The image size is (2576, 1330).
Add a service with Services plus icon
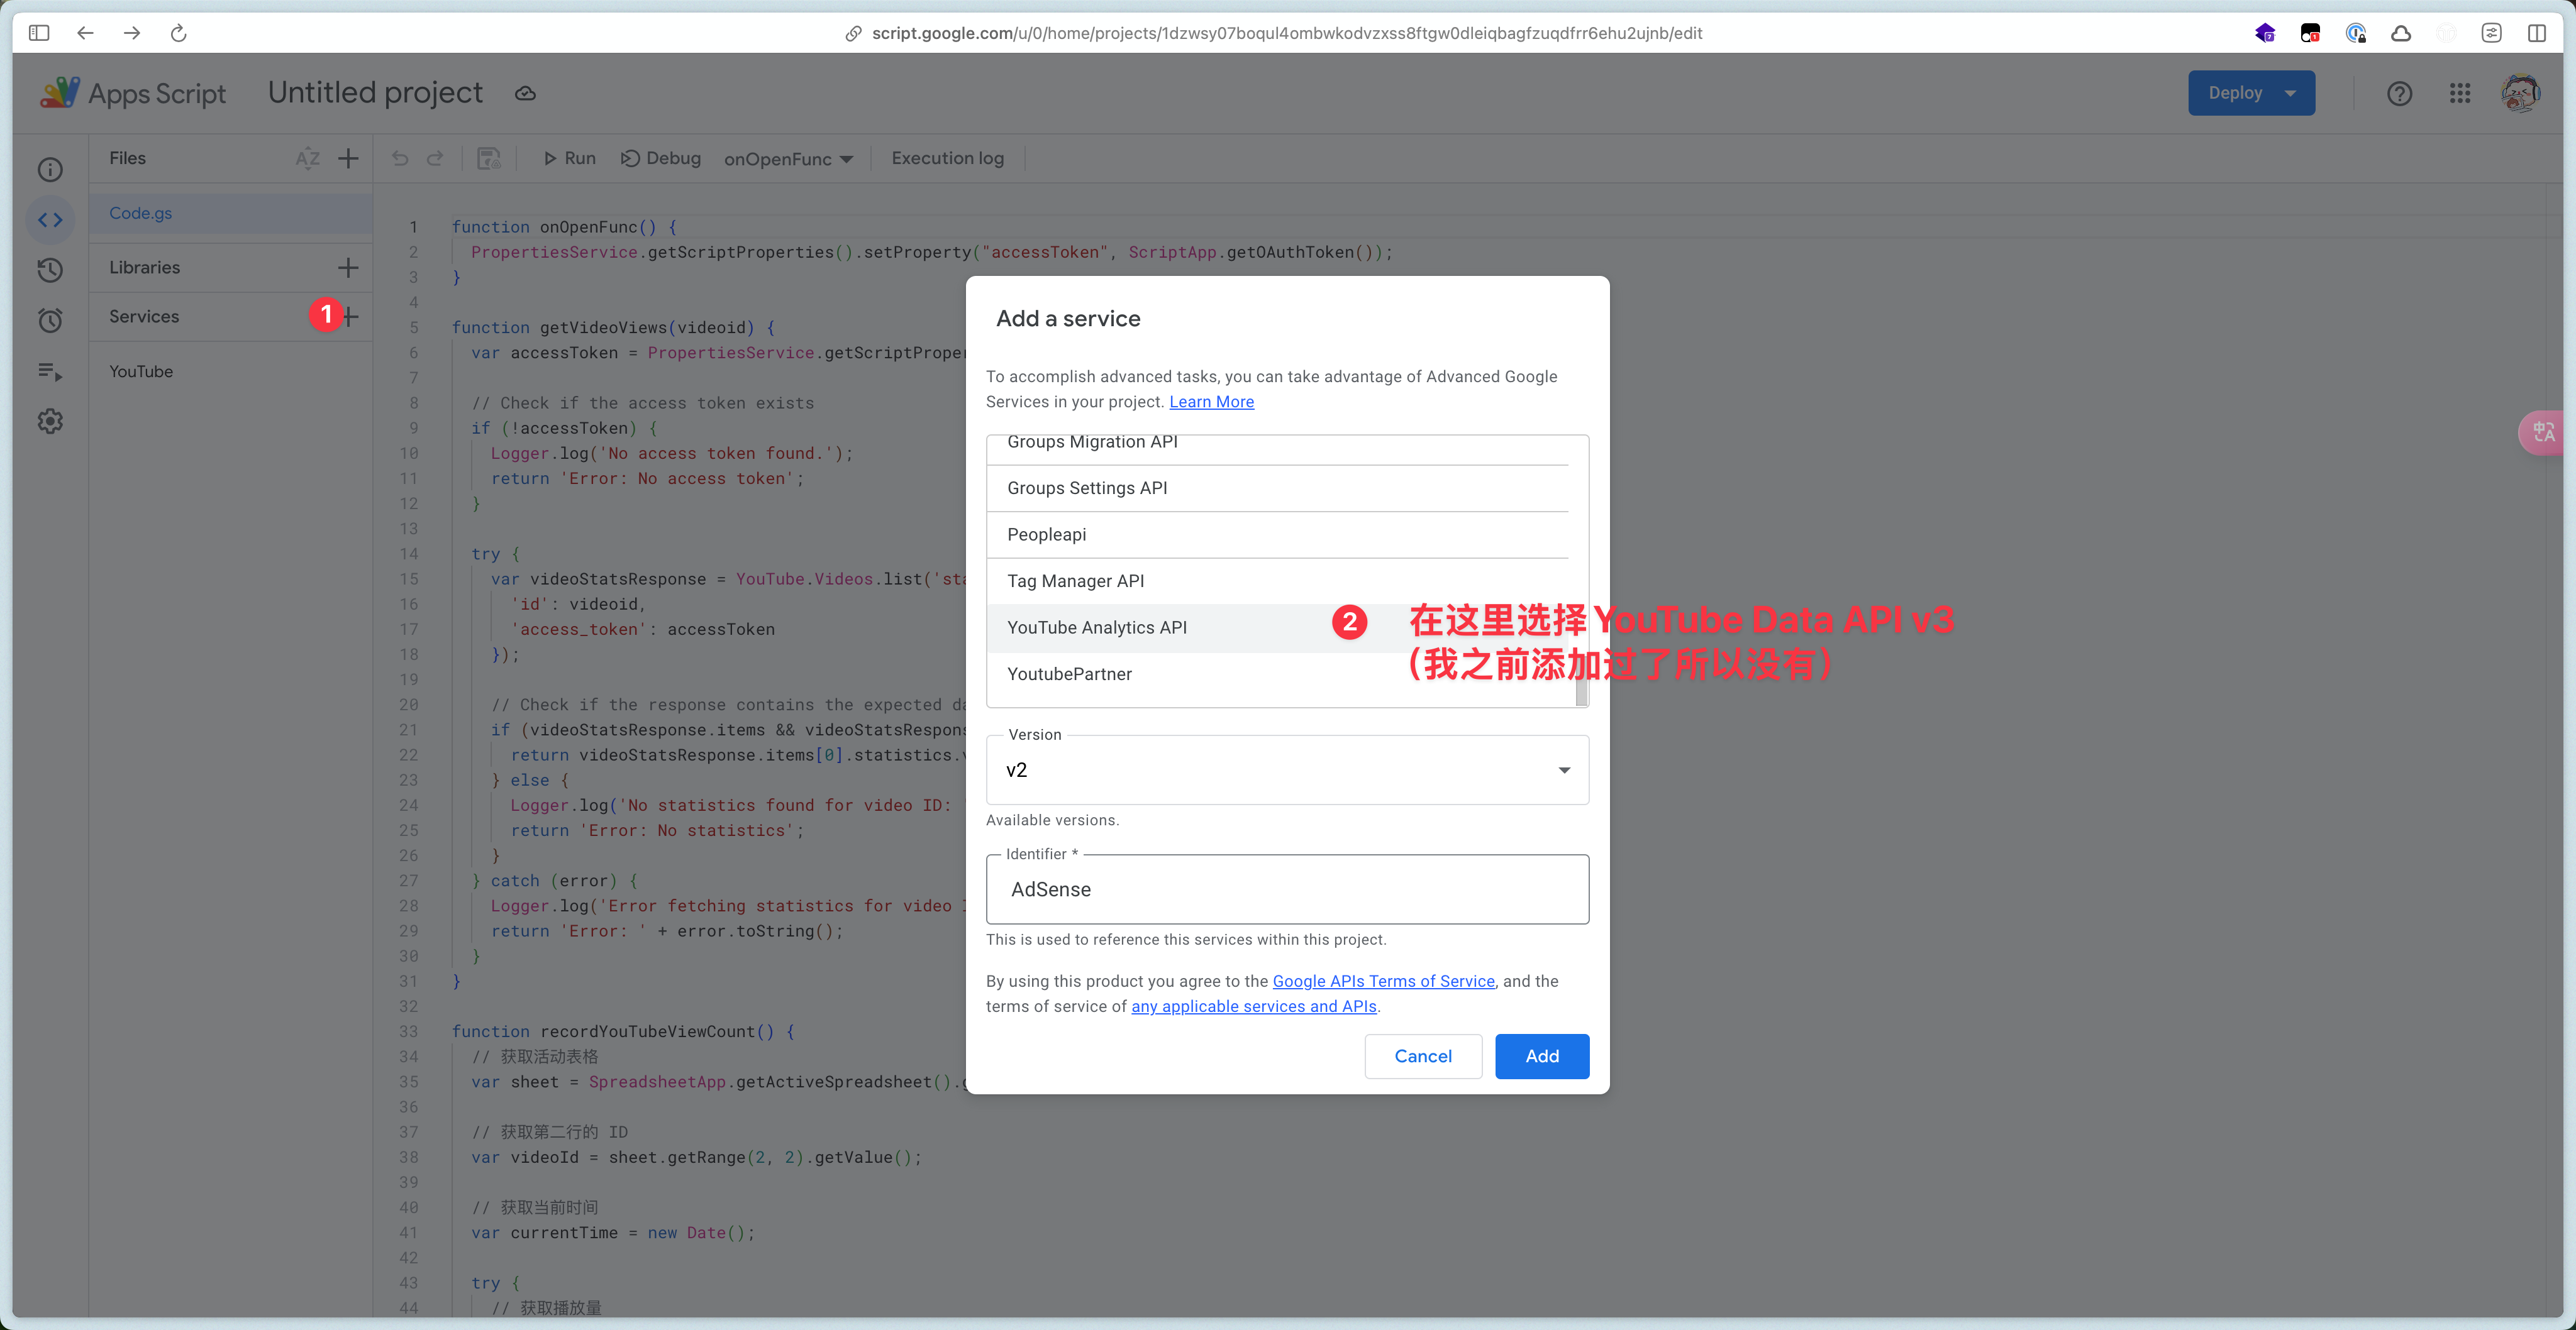351,316
